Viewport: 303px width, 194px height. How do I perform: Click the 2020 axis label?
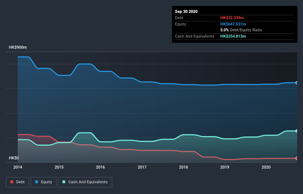click(266, 167)
